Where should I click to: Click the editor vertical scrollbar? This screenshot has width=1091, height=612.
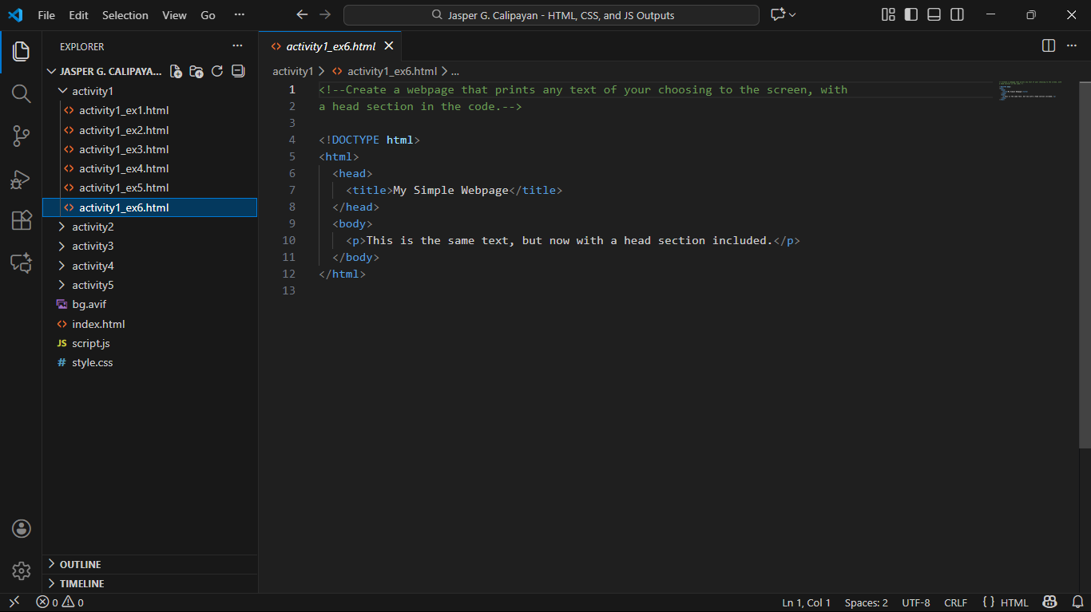[x=1085, y=263]
